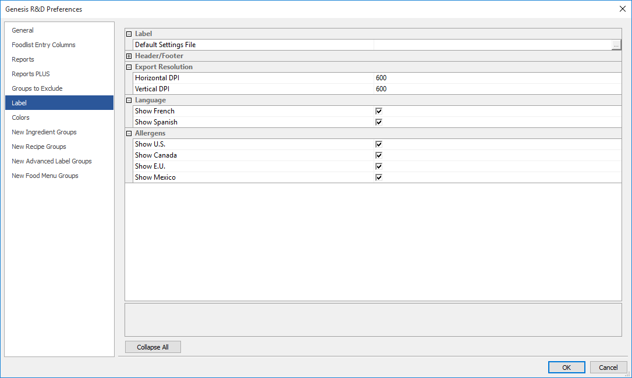Select the Show U.S. row label
This screenshot has width=632, height=378.
click(150, 144)
